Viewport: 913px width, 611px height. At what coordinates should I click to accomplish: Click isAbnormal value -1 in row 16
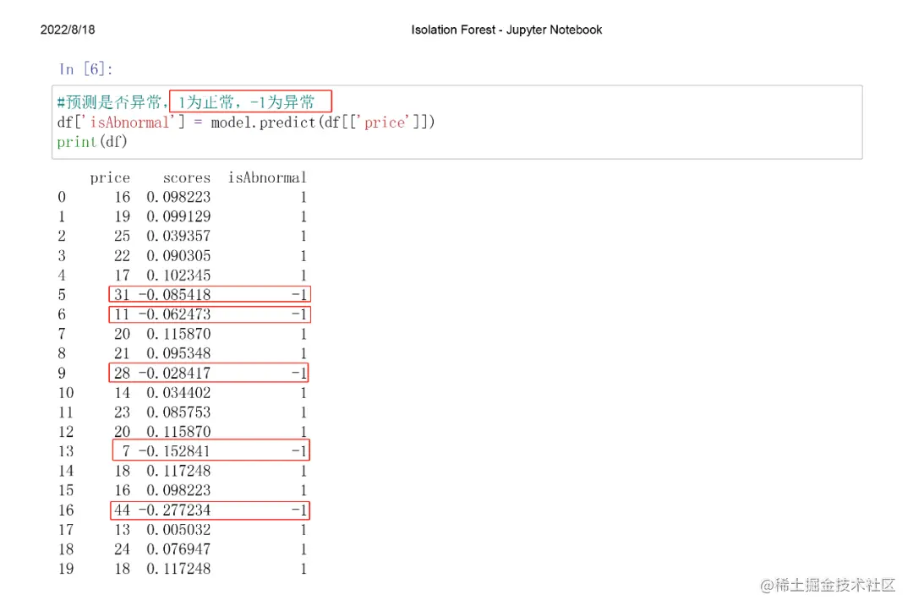click(298, 510)
